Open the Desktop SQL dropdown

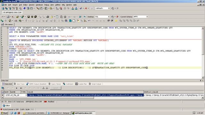(x=109, y=17)
